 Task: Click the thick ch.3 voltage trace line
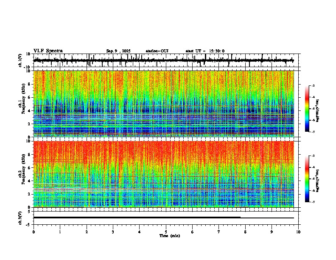point(137,218)
